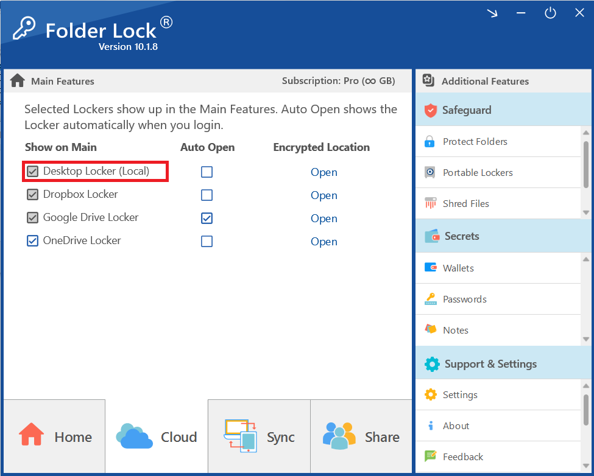594x476 pixels.
Task: Uncheck Show on Main for OneDrive Locker
Action: pyautogui.click(x=32, y=241)
